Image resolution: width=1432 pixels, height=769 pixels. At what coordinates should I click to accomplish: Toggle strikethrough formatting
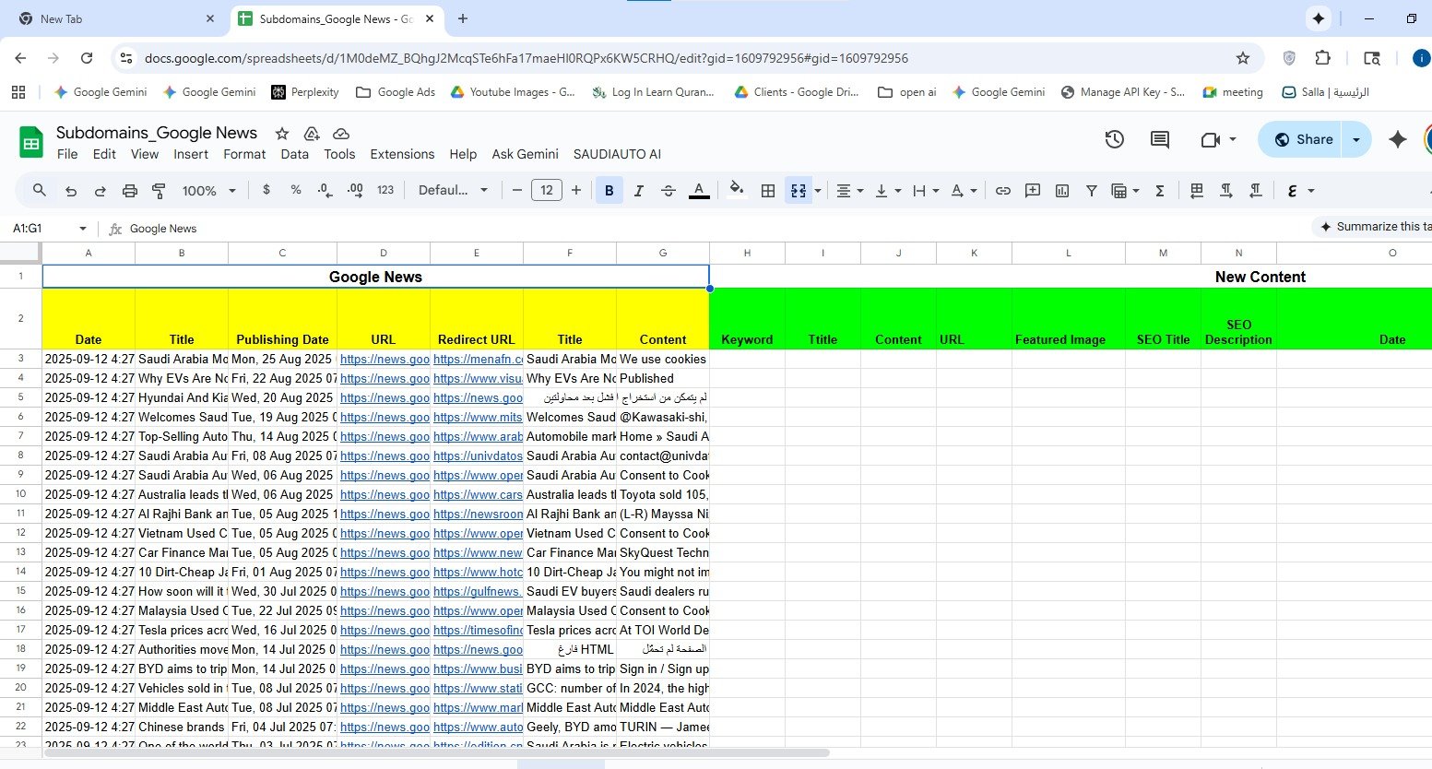pos(669,191)
